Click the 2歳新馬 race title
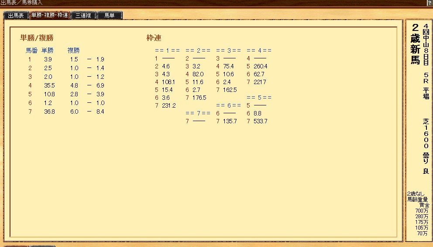 [415, 44]
